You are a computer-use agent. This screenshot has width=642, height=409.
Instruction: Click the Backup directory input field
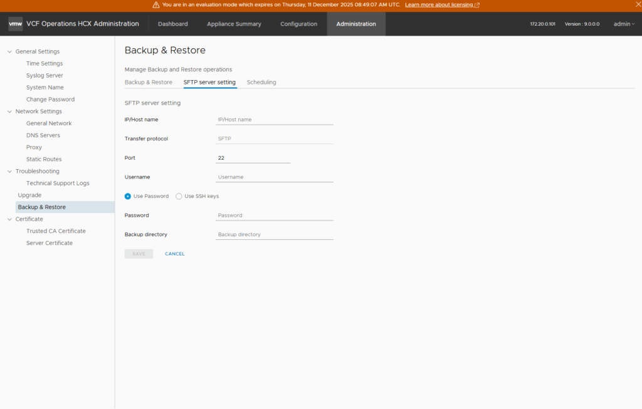pyautogui.click(x=274, y=234)
